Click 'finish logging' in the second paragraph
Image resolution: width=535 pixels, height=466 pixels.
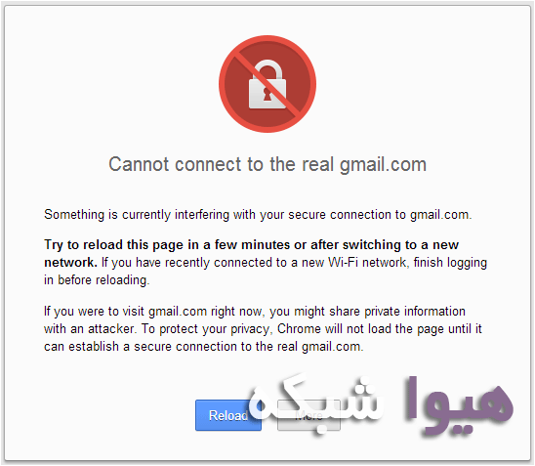pyautogui.click(x=450, y=263)
